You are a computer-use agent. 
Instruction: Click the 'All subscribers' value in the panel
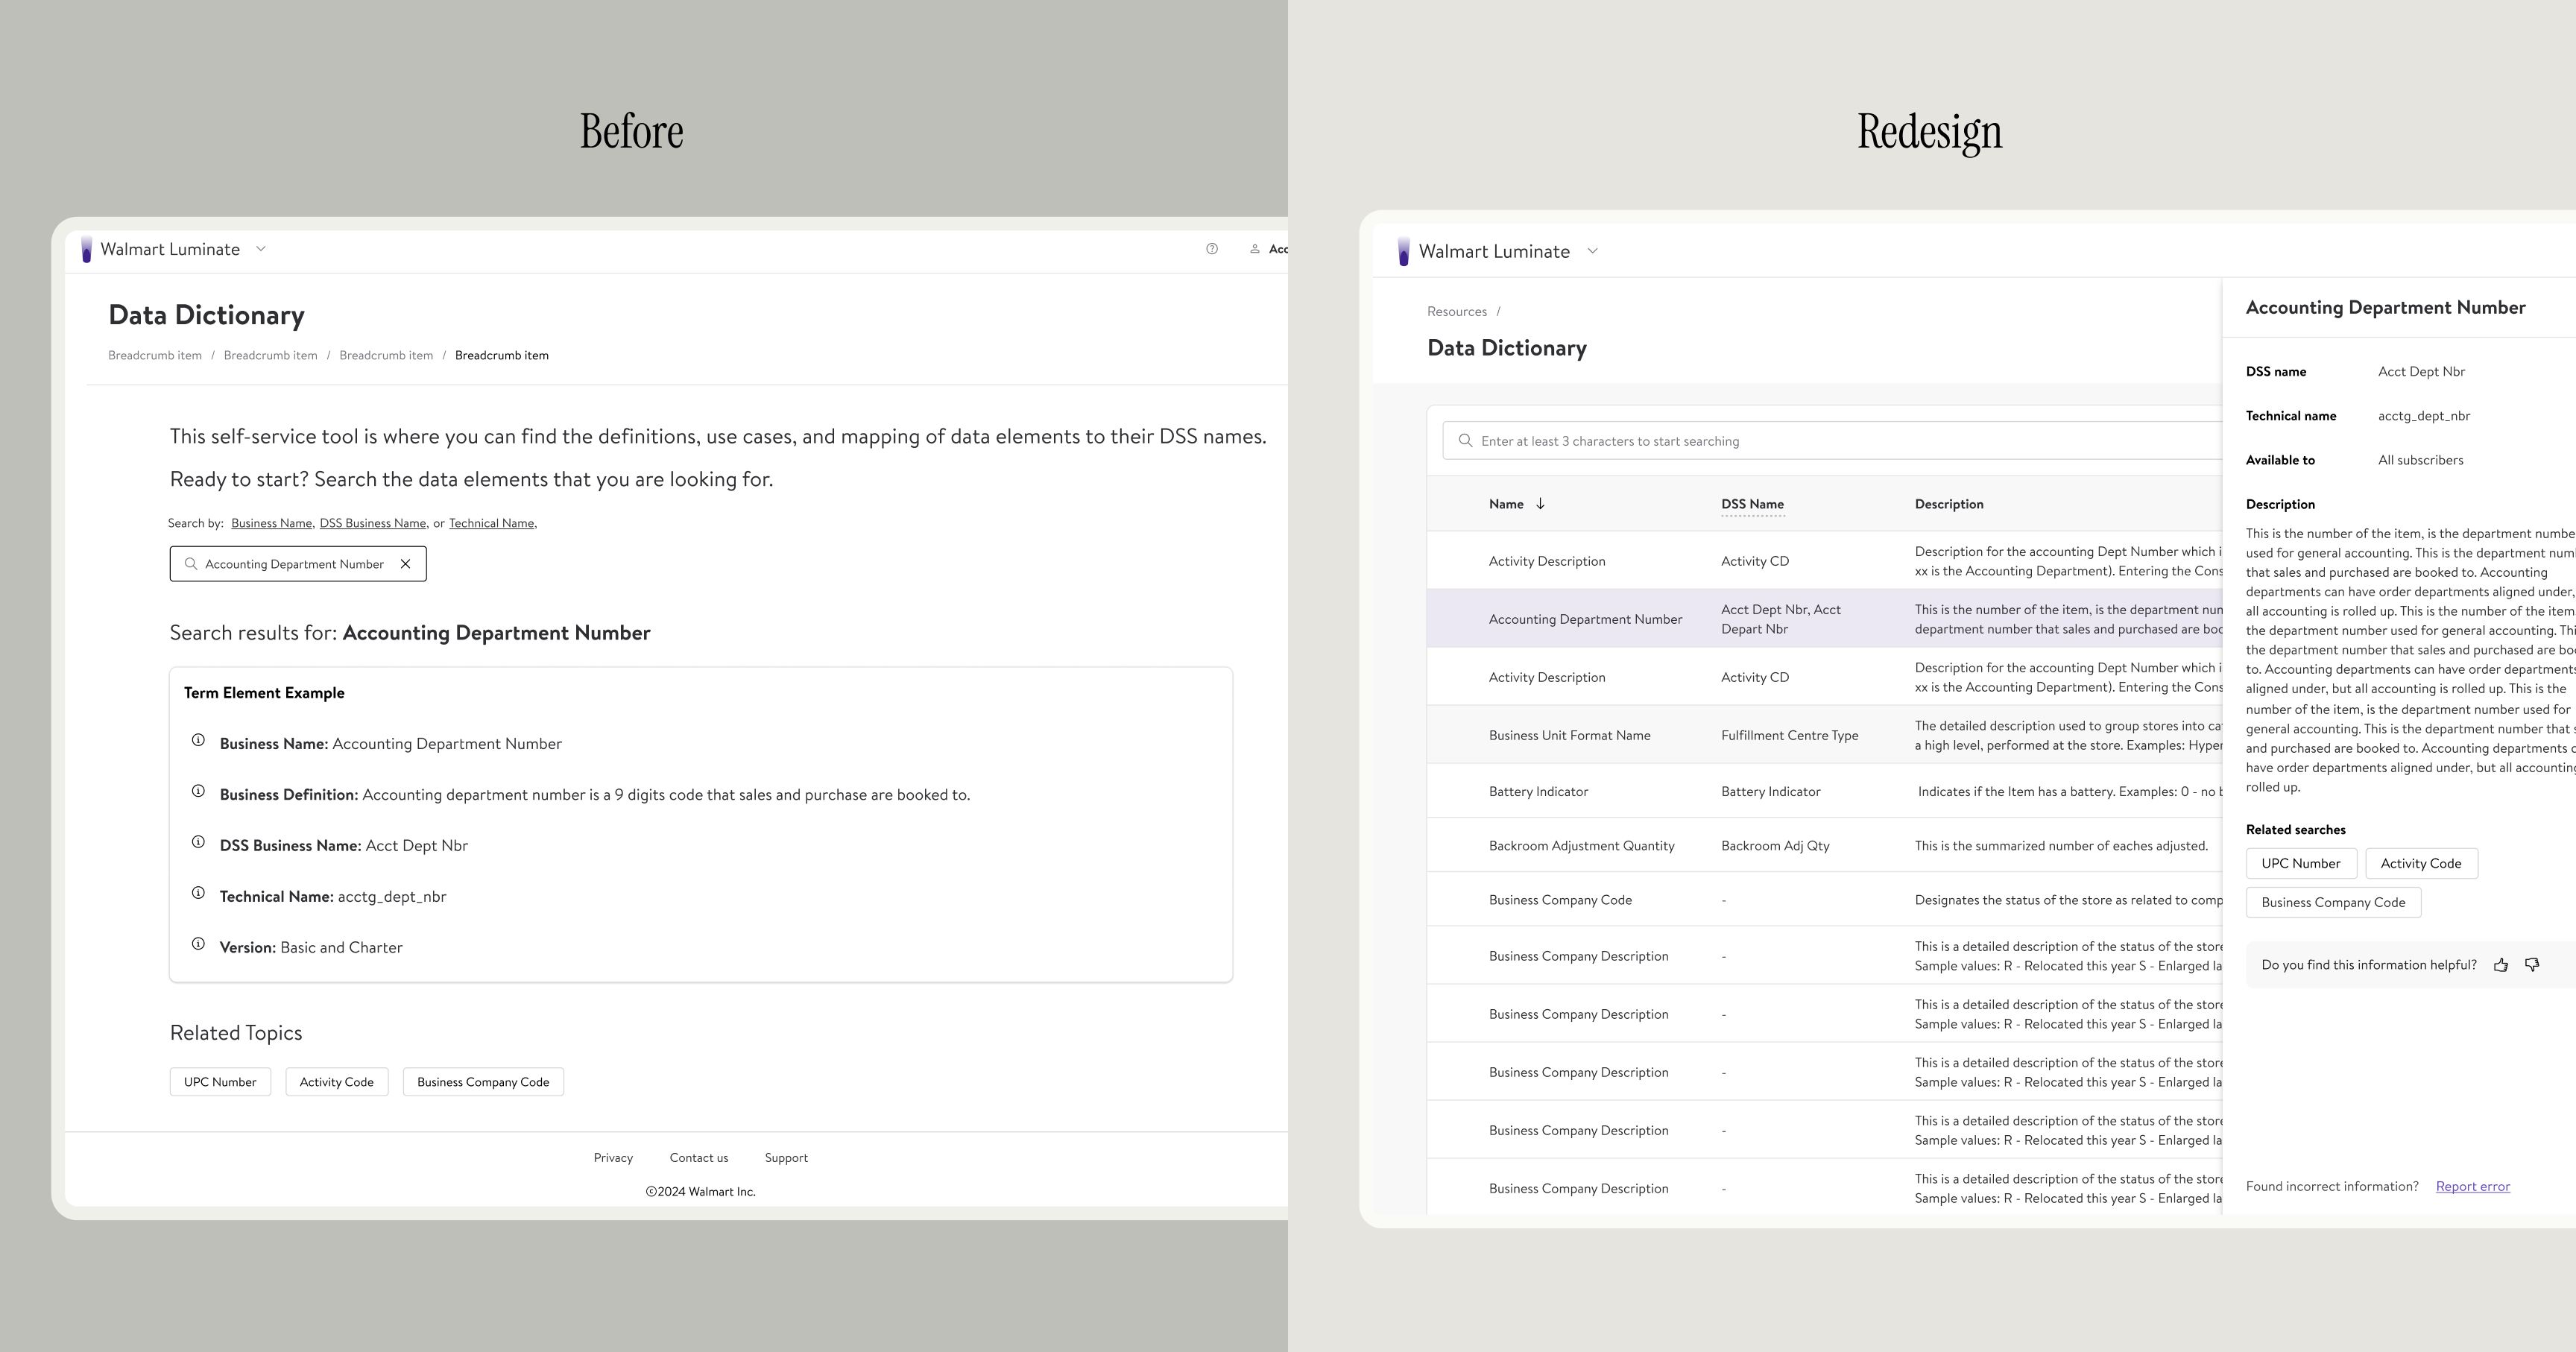pos(2420,460)
